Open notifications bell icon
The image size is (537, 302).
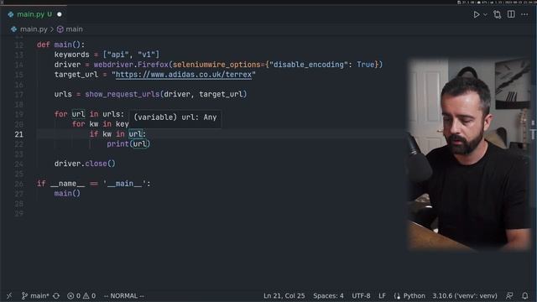pos(525,296)
